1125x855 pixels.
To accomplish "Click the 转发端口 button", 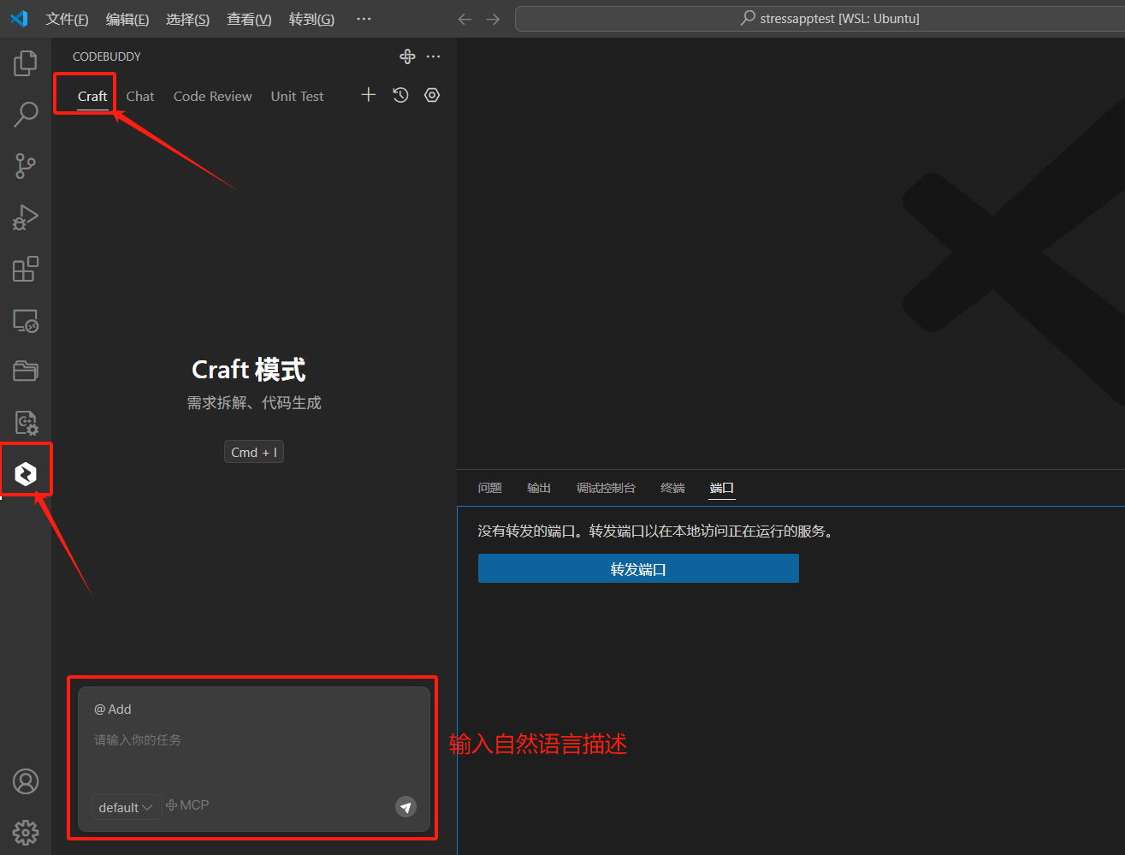I will point(638,568).
